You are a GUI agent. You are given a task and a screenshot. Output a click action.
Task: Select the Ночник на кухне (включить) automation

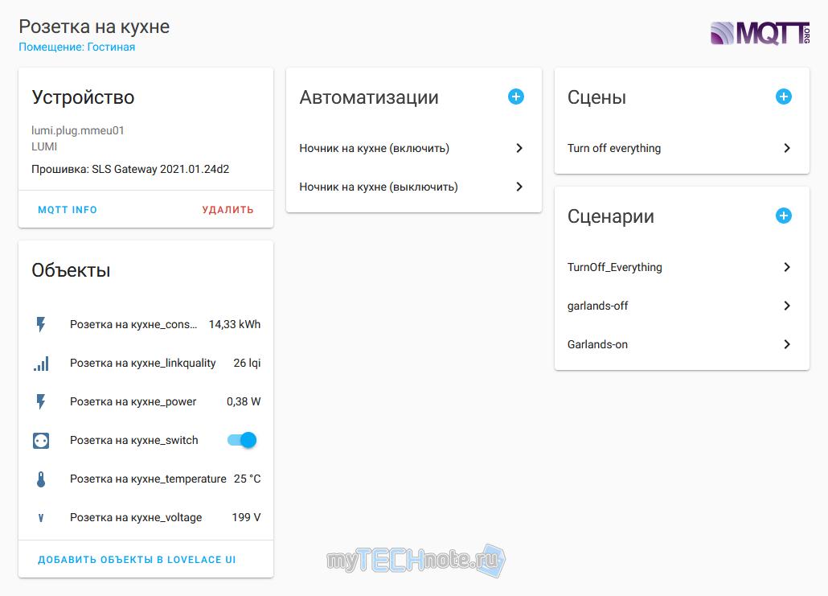[414, 148]
